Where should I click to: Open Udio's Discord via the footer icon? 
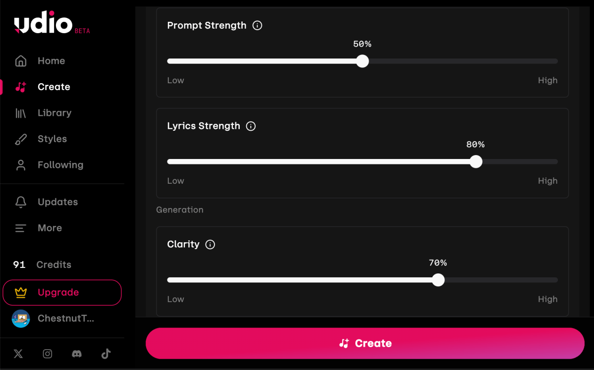(x=77, y=354)
